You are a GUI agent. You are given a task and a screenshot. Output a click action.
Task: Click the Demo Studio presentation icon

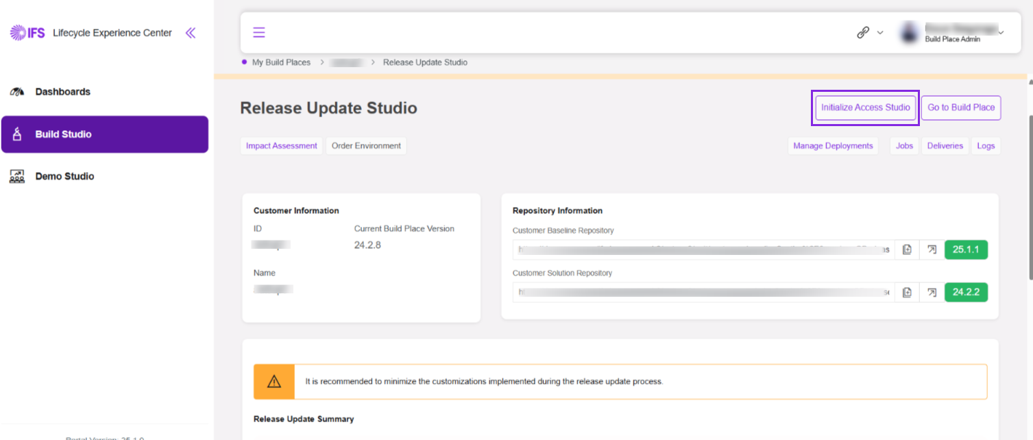point(17,176)
